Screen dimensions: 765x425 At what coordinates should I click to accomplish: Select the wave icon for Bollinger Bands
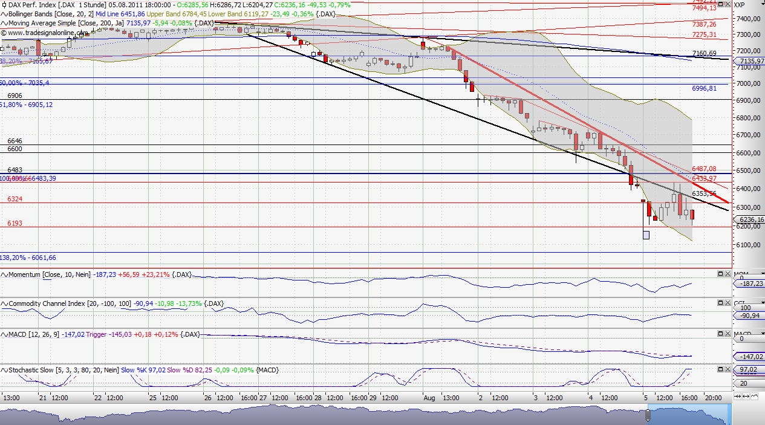point(4,14)
